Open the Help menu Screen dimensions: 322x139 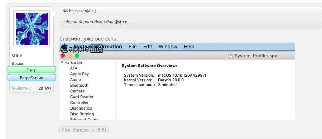tap(189, 47)
